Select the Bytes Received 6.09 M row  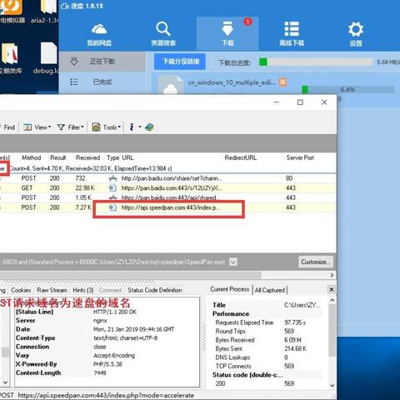(267, 340)
